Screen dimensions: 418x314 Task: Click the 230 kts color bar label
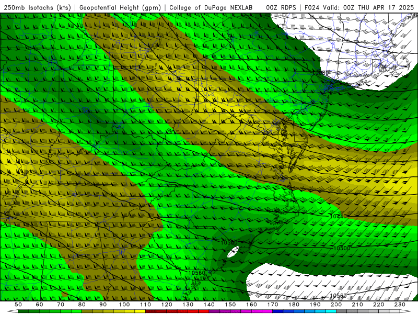pos(400,305)
